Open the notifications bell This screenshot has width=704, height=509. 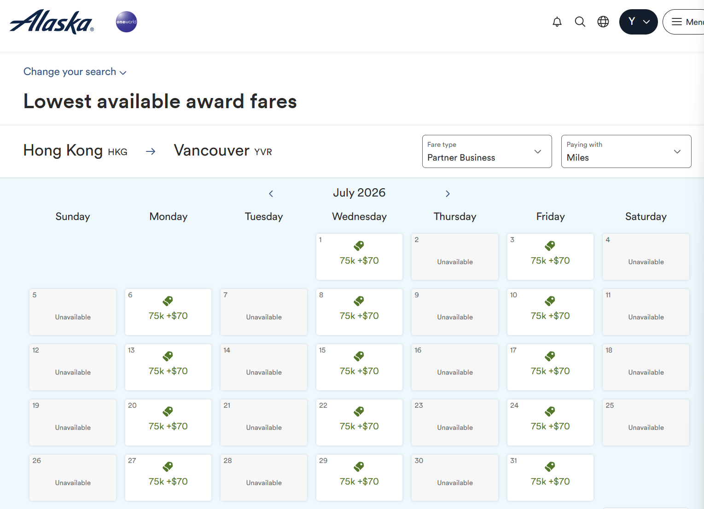click(557, 22)
